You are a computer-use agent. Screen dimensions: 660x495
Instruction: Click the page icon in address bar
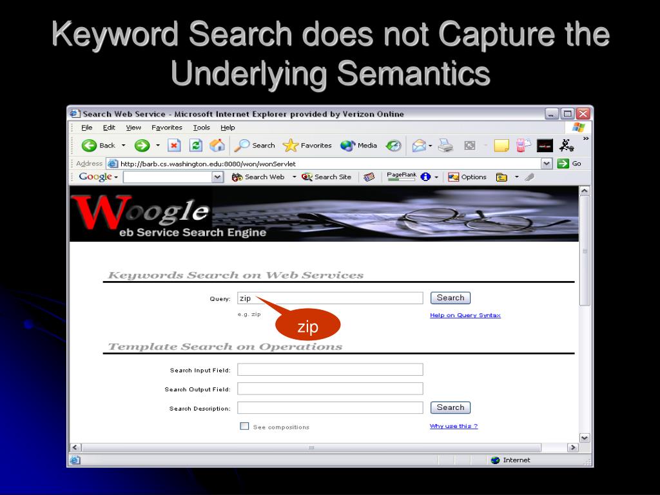(112, 164)
